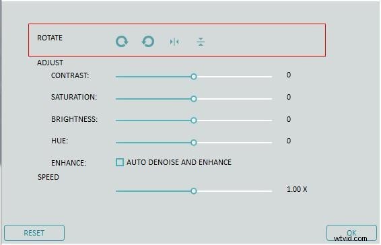
Task: Click the 1.00 X speed value
Action: [x=297, y=189]
